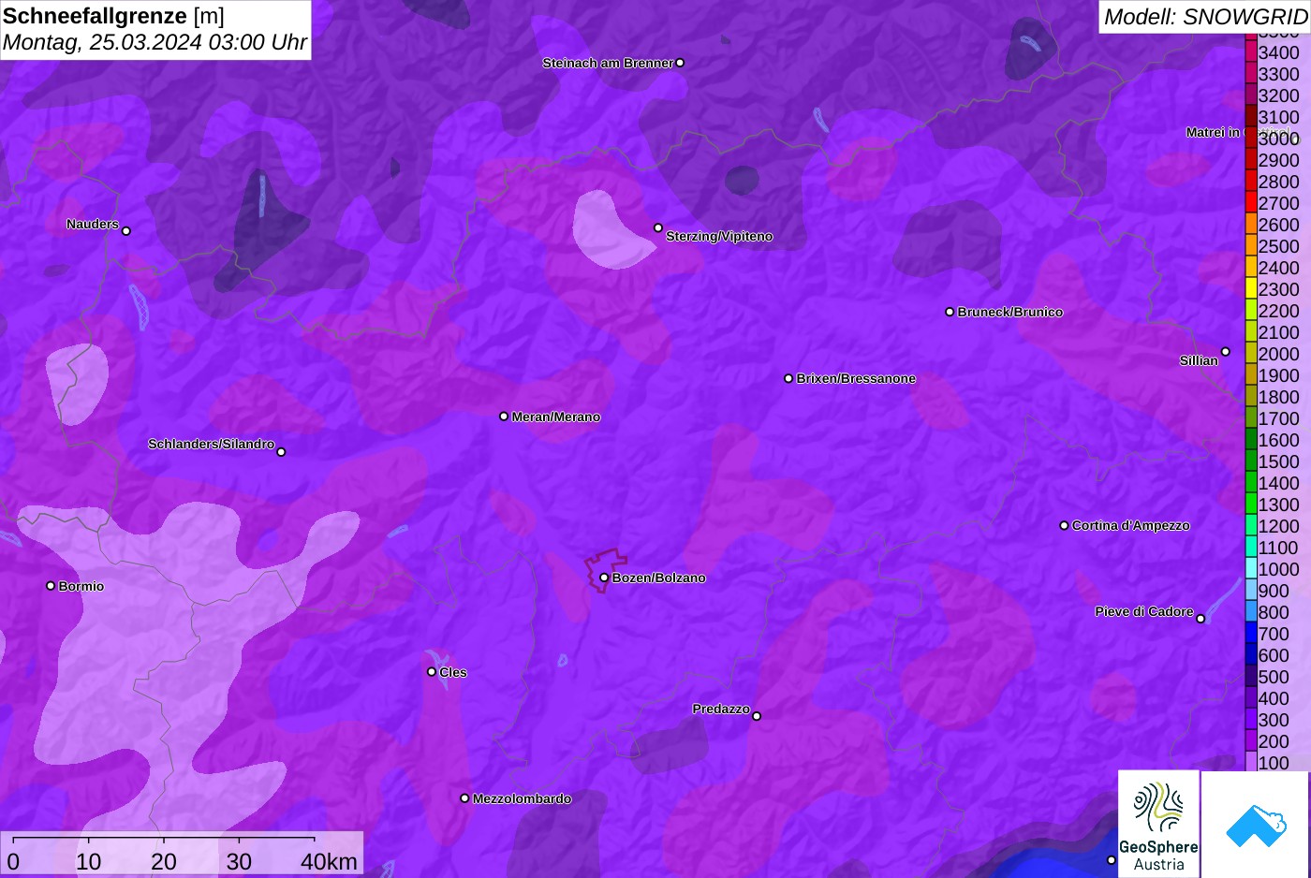This screenshot has width=1311, height=878.
Task: Click the Brixen/Bressanone location dot
Action: (x=788, y=378)
